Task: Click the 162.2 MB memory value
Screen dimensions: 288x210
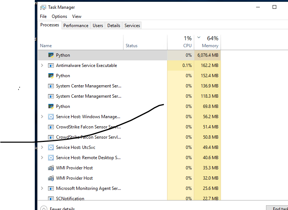Action: click(x=210, y=65)
